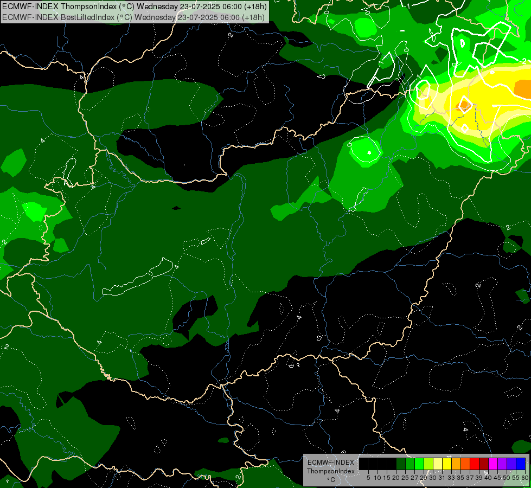Screen dimensions: 531x488
Task: Click the '°C' unit label in legend
Action: 331,480
